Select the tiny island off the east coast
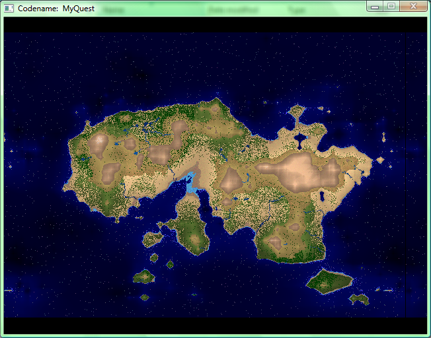This screenshot has width=431, height=338. point(380,159)
